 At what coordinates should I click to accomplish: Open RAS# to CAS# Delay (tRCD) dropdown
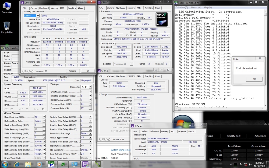click(x=90, y=96)
